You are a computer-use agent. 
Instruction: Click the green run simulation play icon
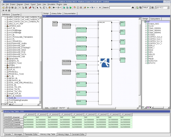click(88, 8)
